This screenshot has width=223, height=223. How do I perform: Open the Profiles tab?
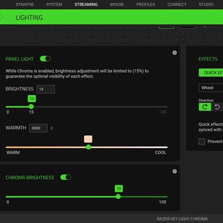coord(146,4)
